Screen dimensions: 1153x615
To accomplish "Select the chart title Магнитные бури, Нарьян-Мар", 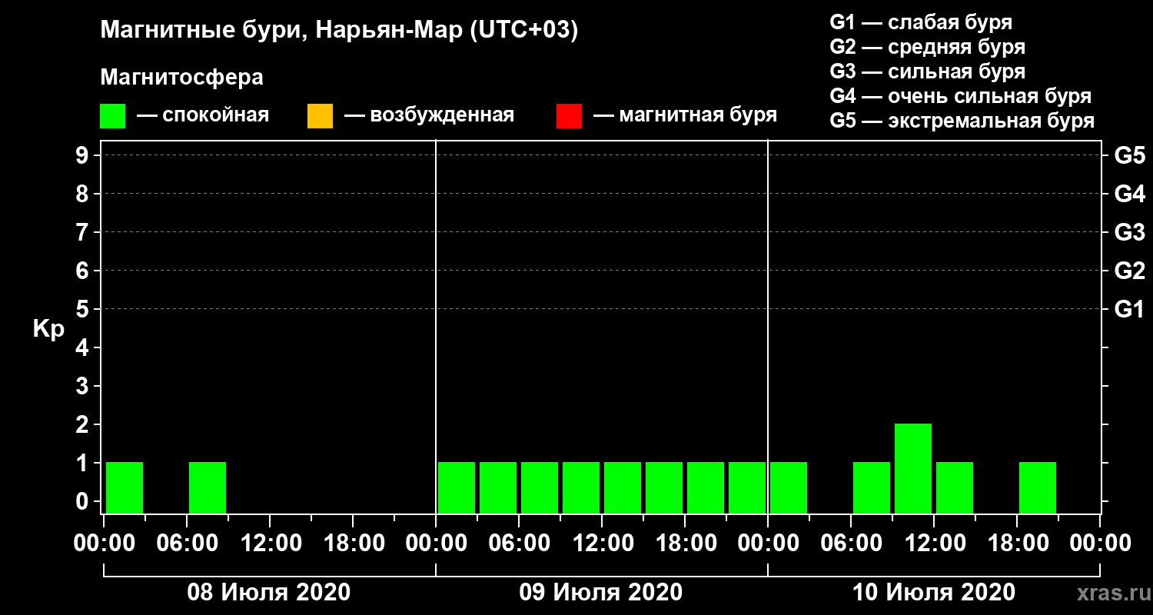I will coord(339,31).
